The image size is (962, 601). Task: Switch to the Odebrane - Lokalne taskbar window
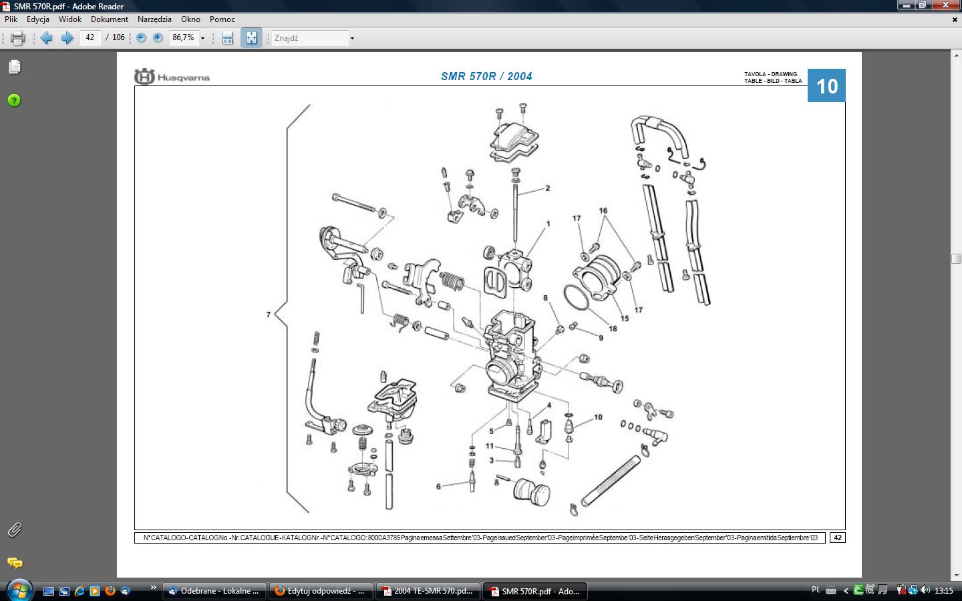click(x=214, y=591)
